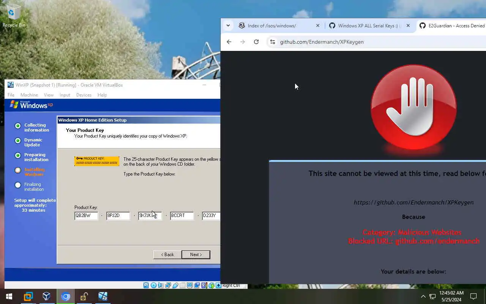The width and height of the screenshot is (486, 304).
Task: Click the 'Setup will complete approximately' text
Action: [35, 203]
